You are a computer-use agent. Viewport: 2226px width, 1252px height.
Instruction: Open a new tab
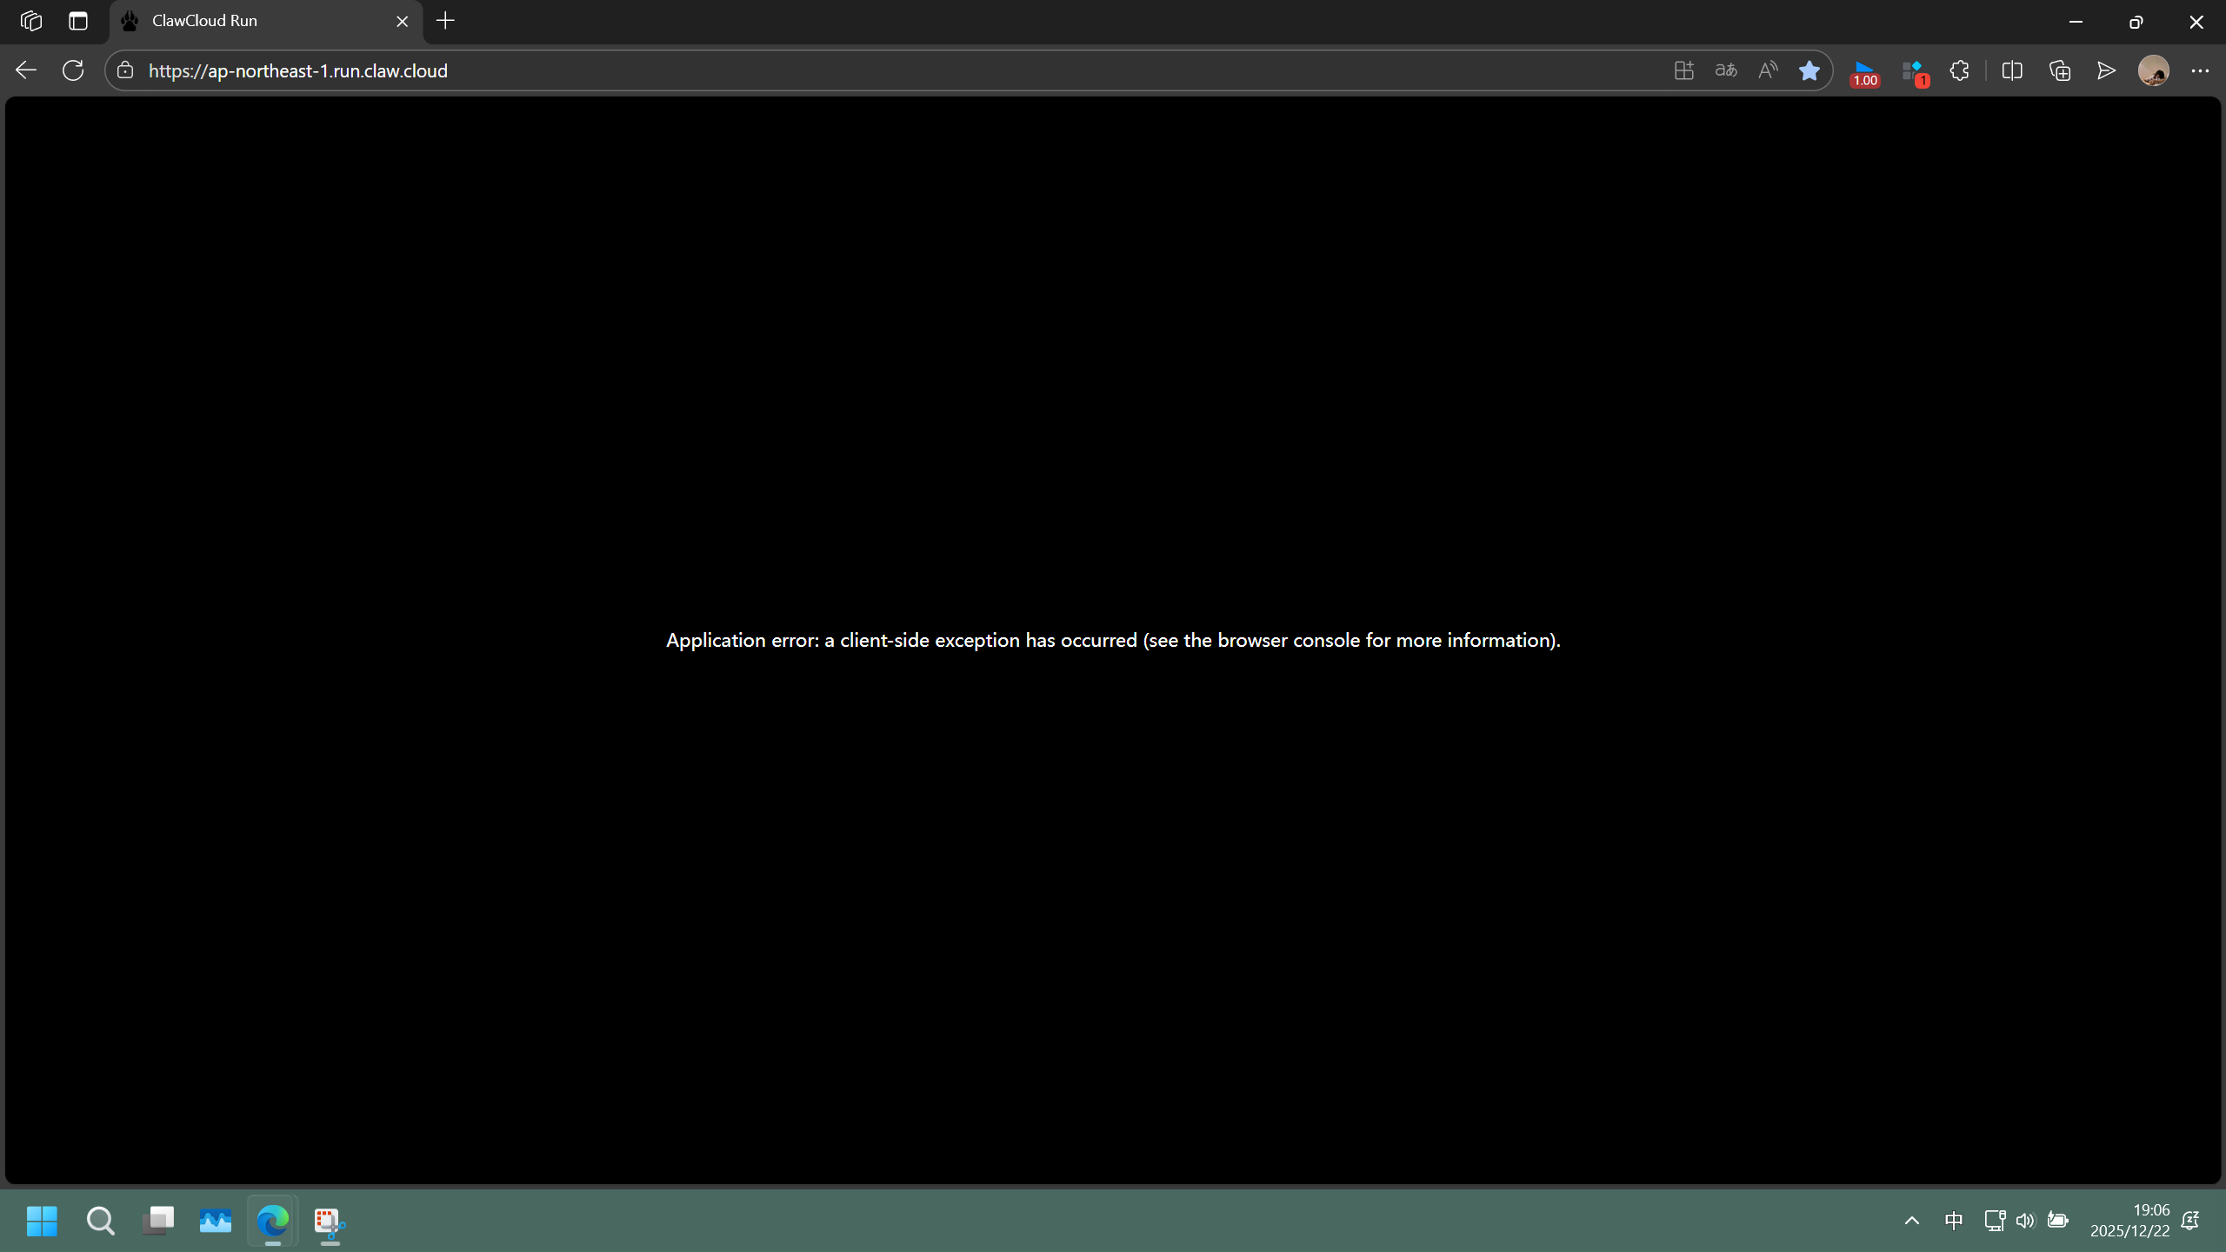click(x=445, y=21)
